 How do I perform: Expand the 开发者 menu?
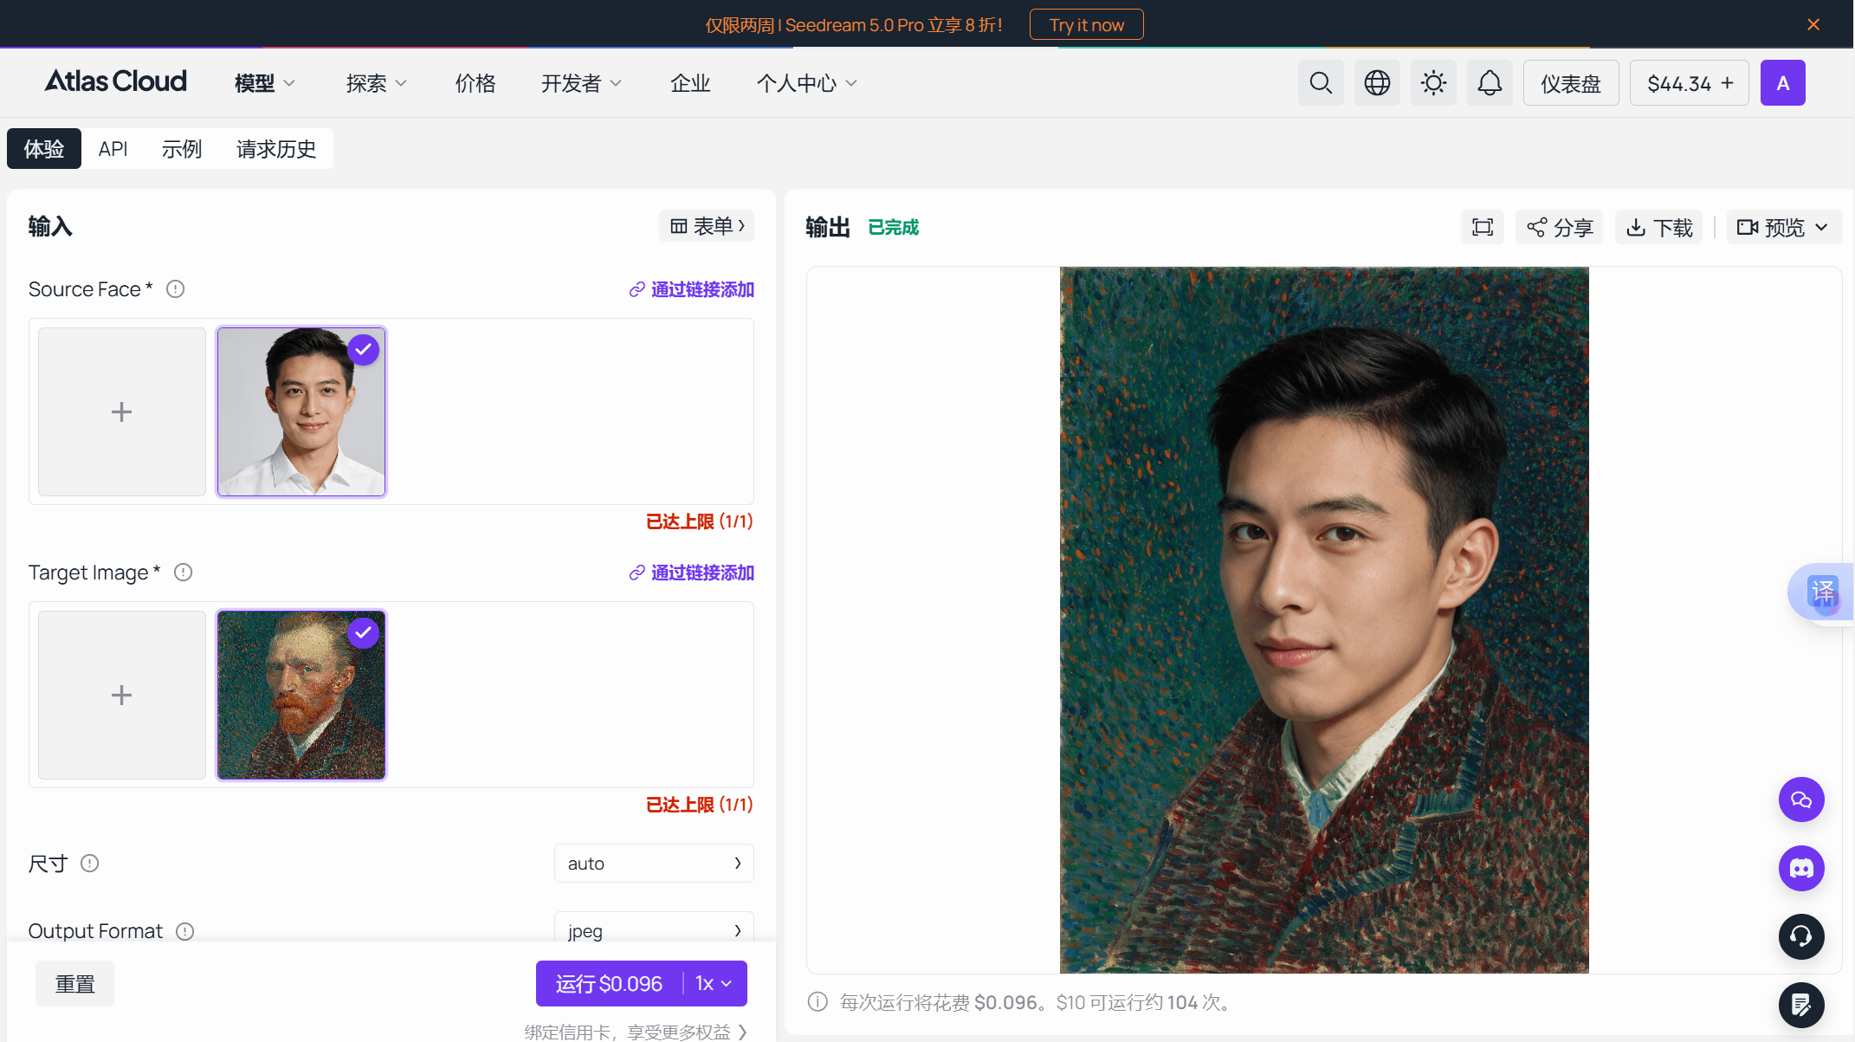[582, 83]
